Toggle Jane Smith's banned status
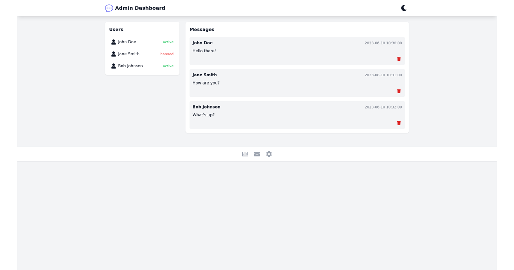514x270 pixels. (167, 54)
